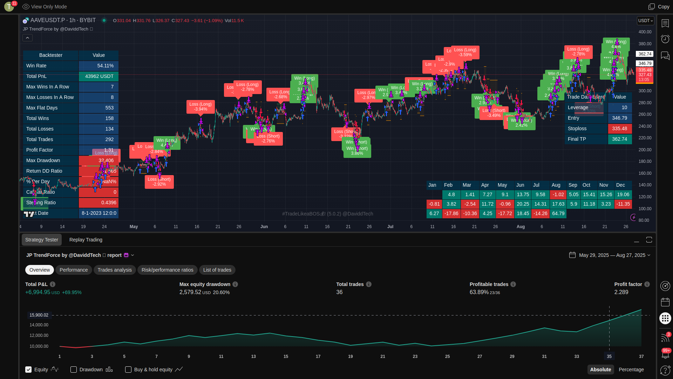673x379 pixels.
Task: Click info icon next to Total P&L
Action: pyautogui.click(x=53, y=284)
